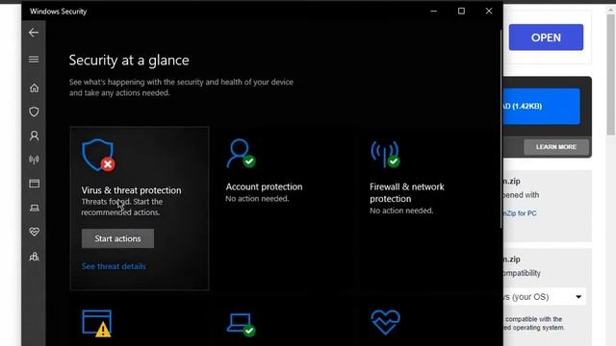
Task: Click the Firewall antenna icon with green check
Action: [x=385, y=154]
